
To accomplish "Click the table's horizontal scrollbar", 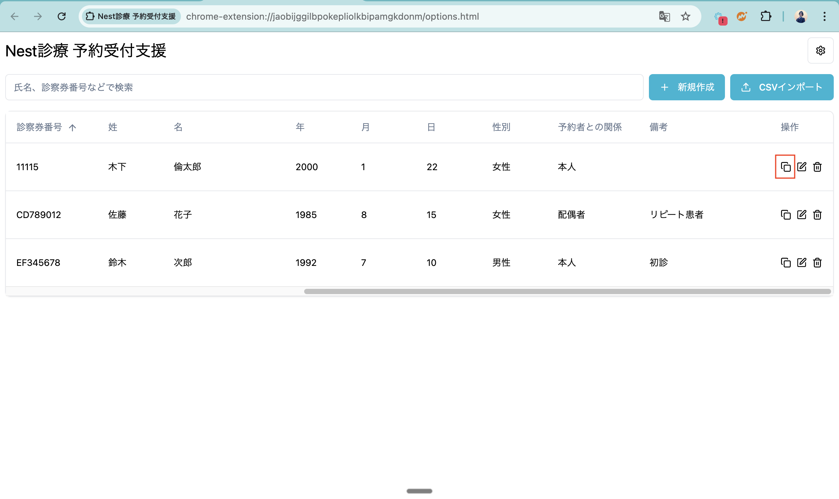I will pyautogui.click(x=567, y=291).
